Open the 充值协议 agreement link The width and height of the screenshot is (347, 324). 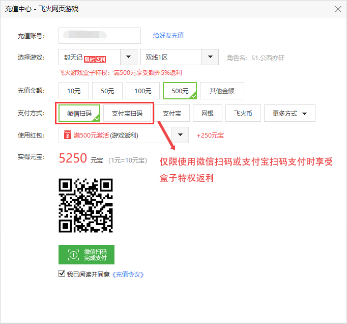[128, 274]
